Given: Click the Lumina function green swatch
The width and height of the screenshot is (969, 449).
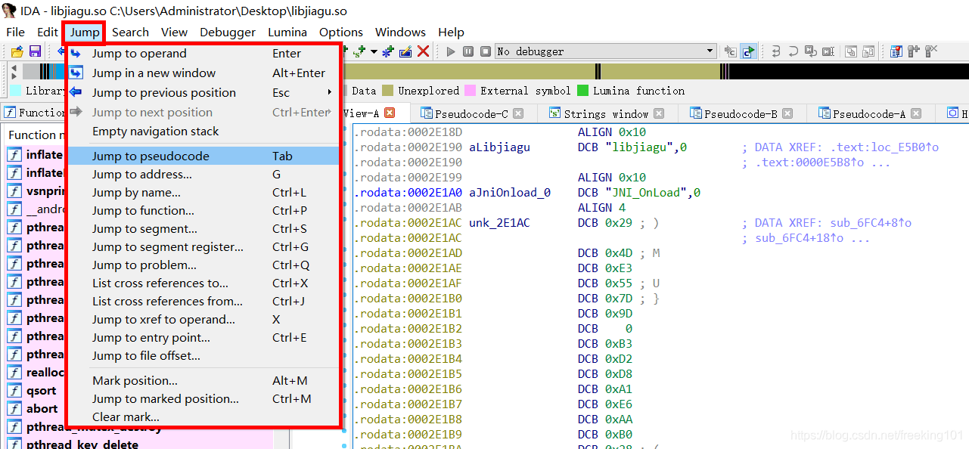Looking at the screenshot, I should (582, 91).
